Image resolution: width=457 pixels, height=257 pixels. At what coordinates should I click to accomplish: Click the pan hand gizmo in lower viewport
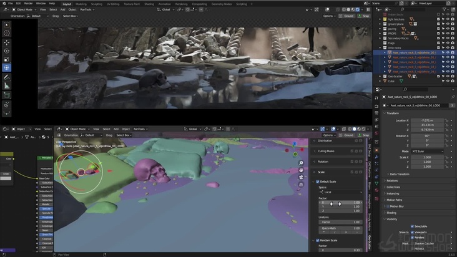[301, 170]
